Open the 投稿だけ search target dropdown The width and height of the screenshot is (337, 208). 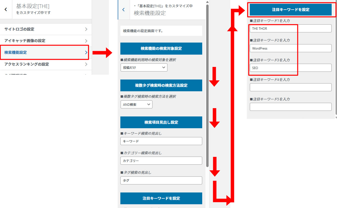tap(144, 67)
